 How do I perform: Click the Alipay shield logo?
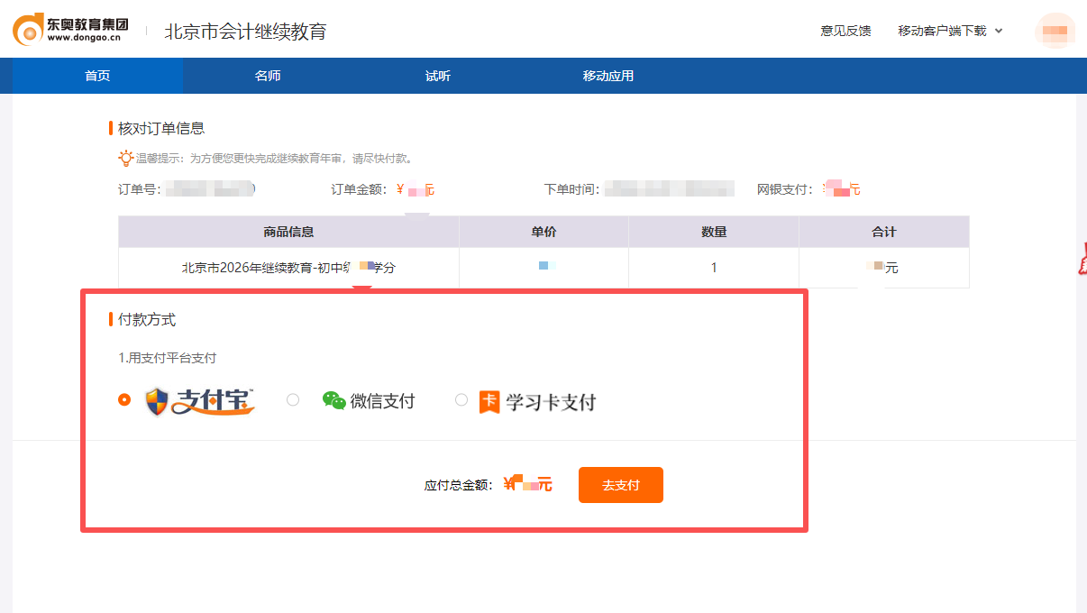click(x=158, y=401)
